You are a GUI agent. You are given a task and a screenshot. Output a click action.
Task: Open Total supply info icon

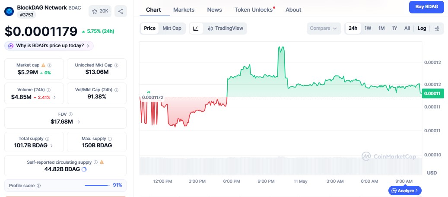click(x=47, y=139)
